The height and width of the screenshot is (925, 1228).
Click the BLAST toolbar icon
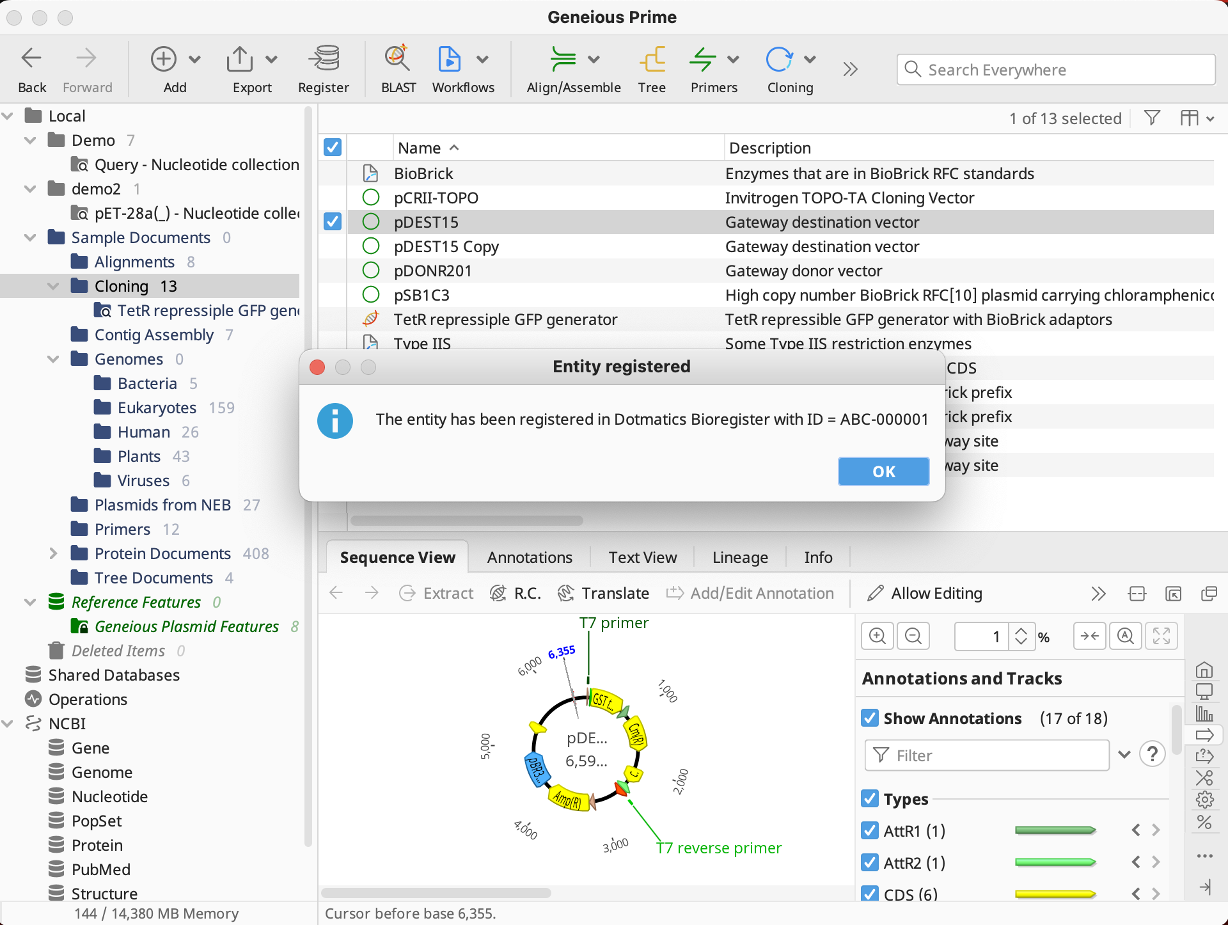point(398,59)
